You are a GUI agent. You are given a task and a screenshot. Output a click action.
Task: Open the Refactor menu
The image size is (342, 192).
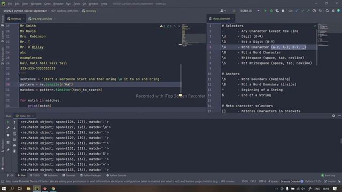[58, 4]
